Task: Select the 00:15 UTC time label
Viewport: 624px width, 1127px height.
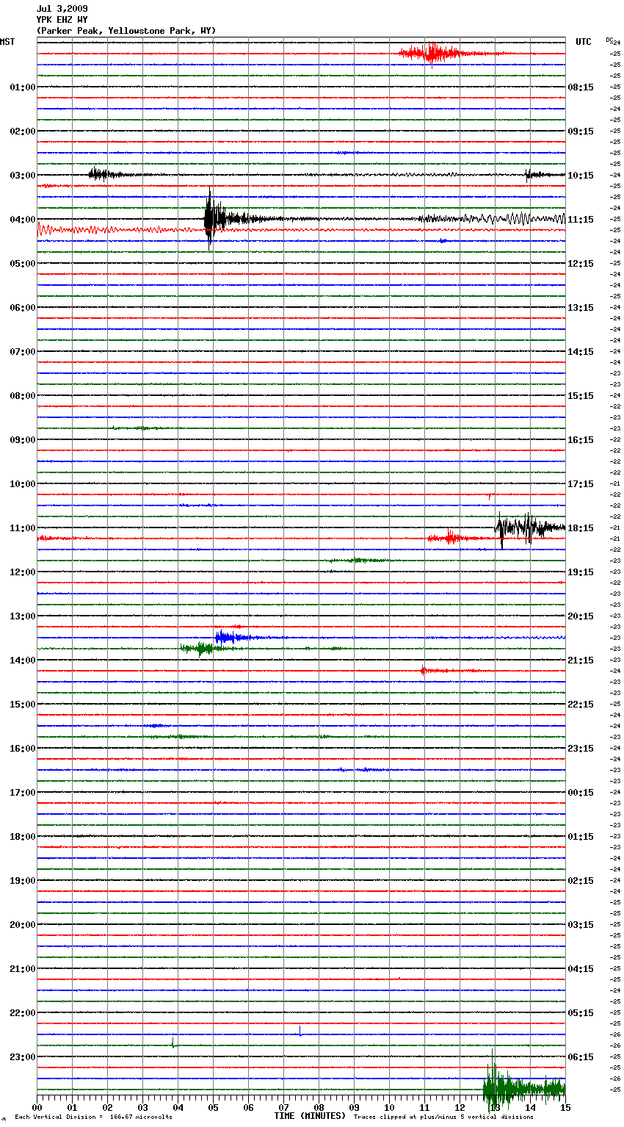Action: (x=581, y=792)
